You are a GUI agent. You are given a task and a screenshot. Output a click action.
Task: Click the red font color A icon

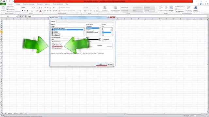[40, 11]
